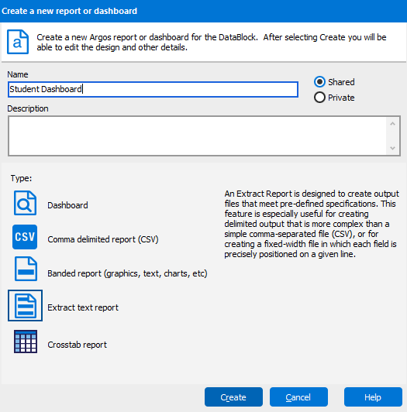
Task: Click the Description scrollbar down arrow
Action: tap(392, 148)
